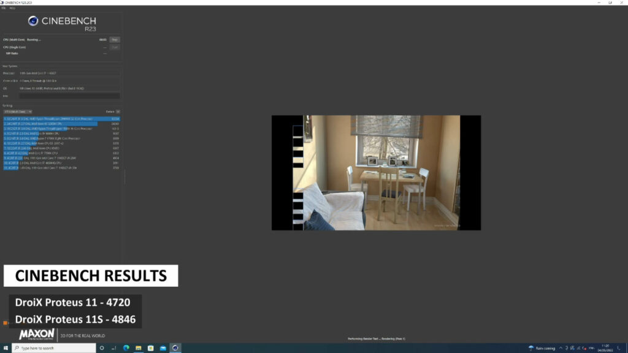
Task: Open Microsoft Store from the taskbar
Action: coord(151,348)
